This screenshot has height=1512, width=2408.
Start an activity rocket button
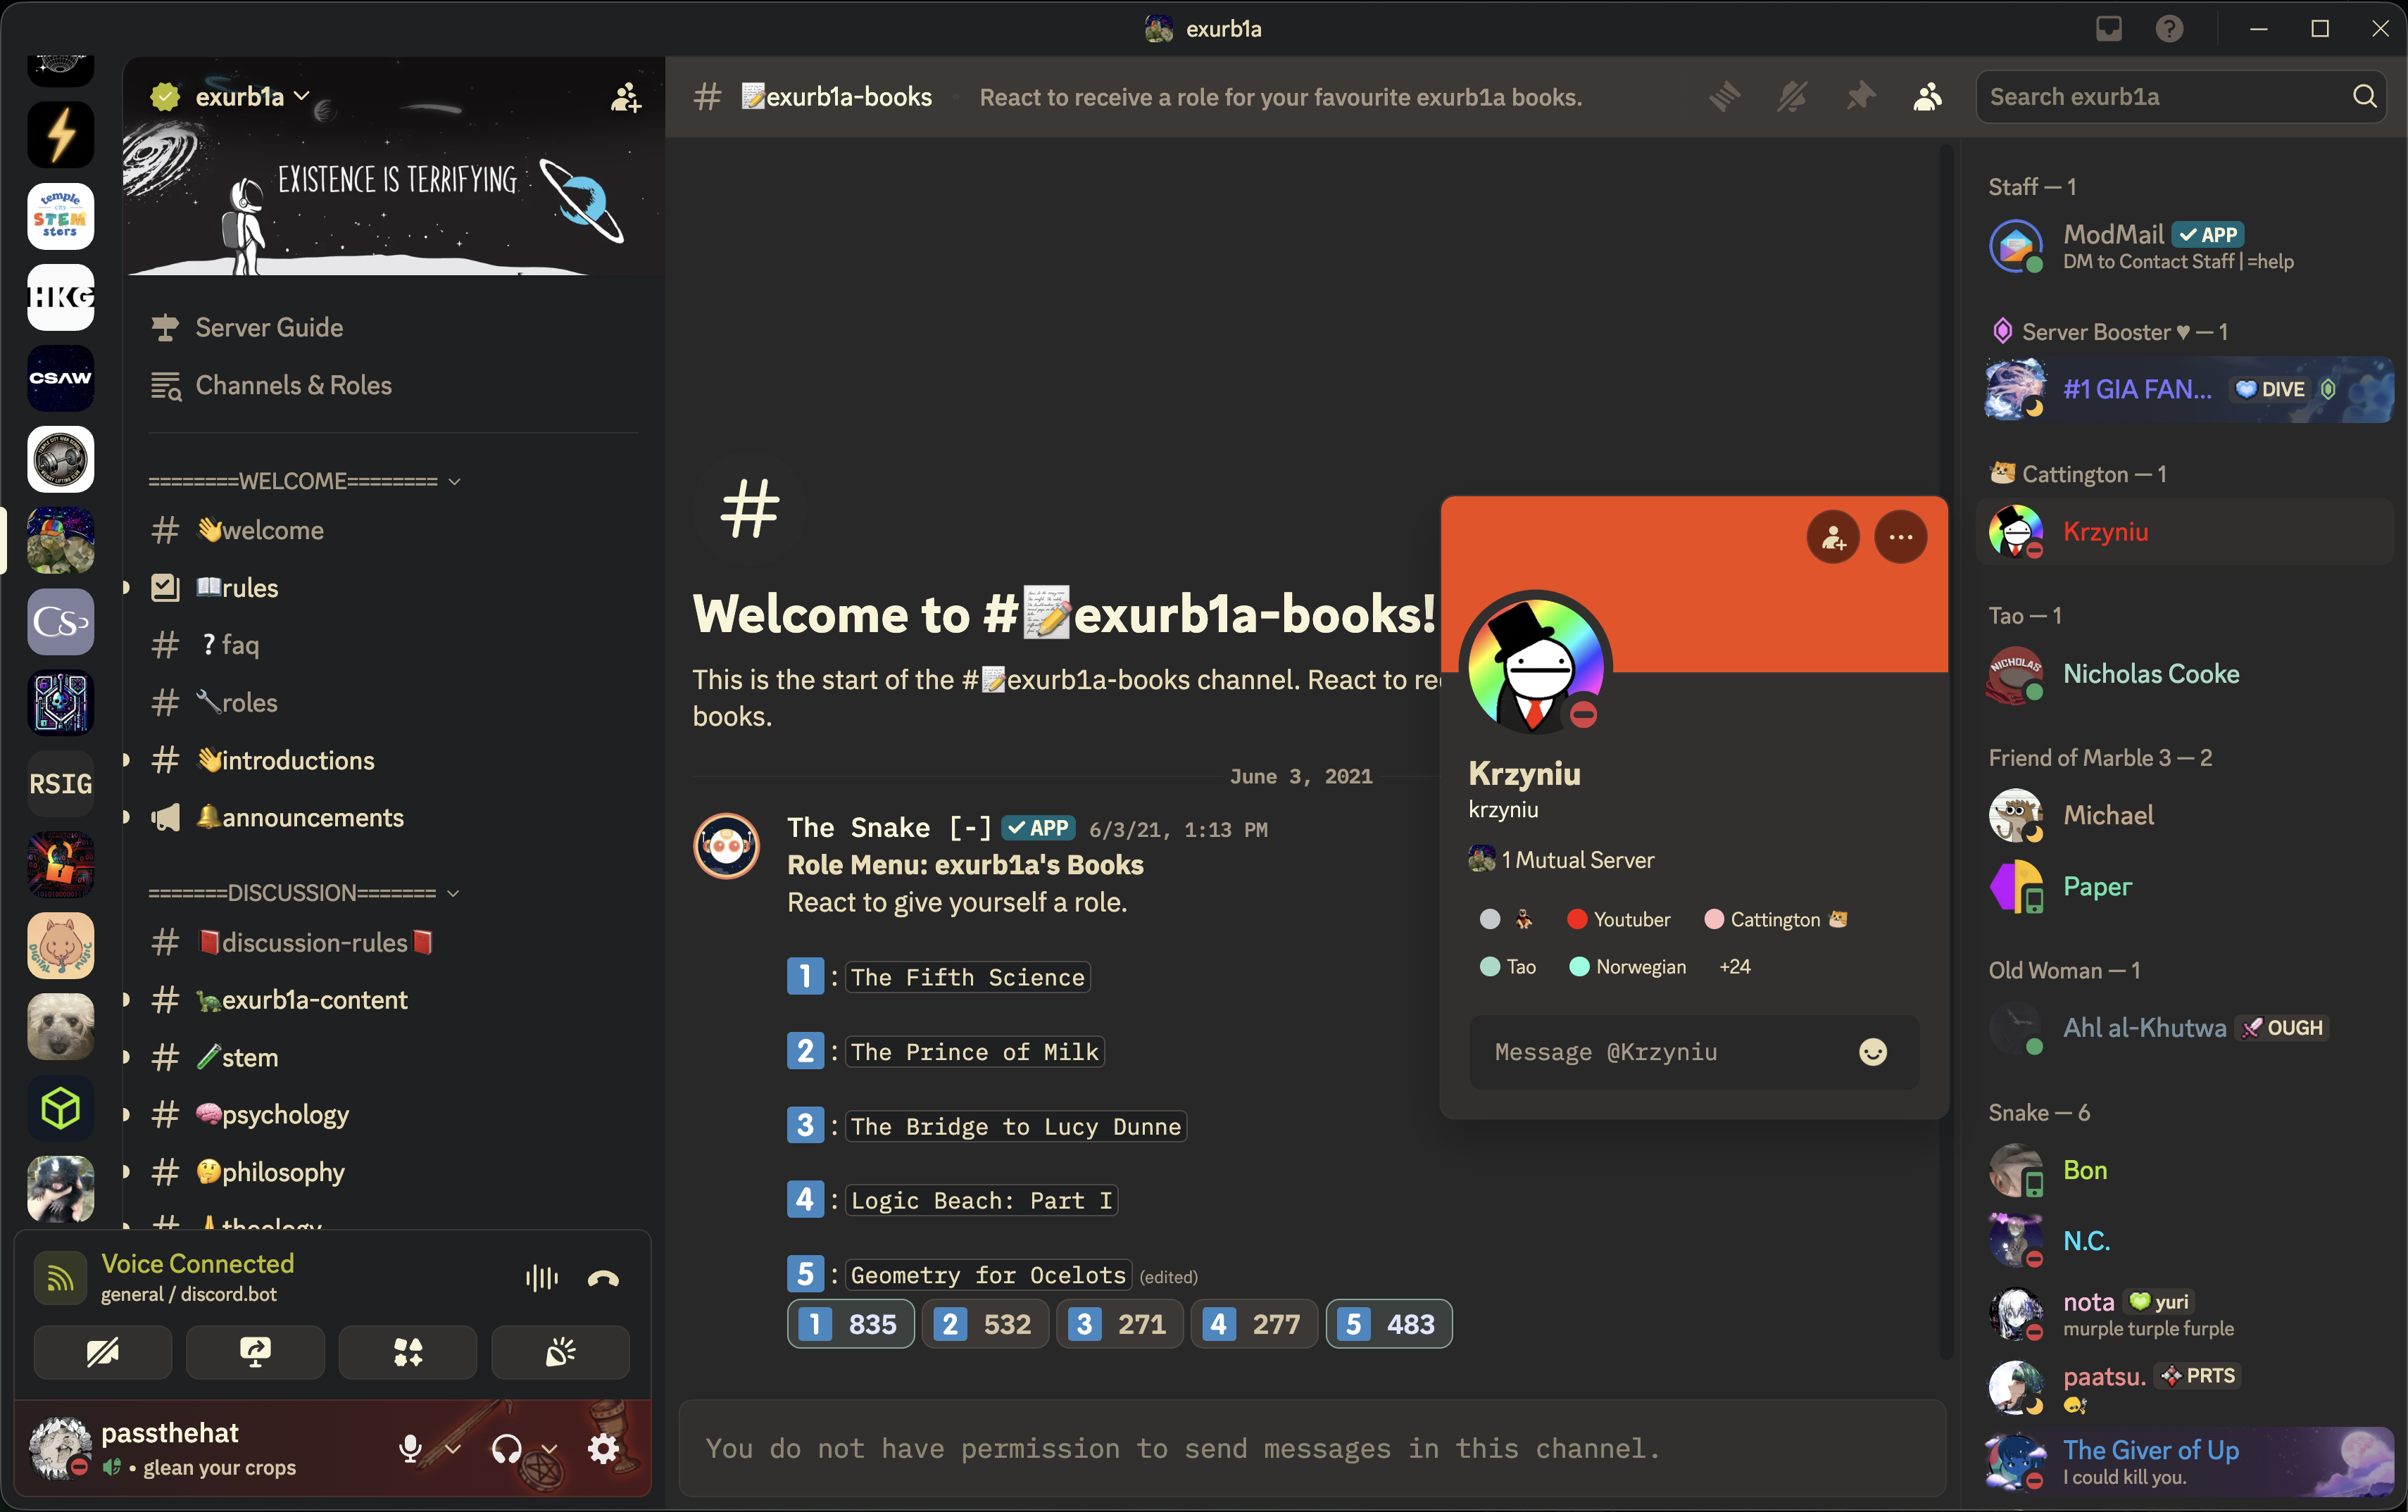point(408,1352)
